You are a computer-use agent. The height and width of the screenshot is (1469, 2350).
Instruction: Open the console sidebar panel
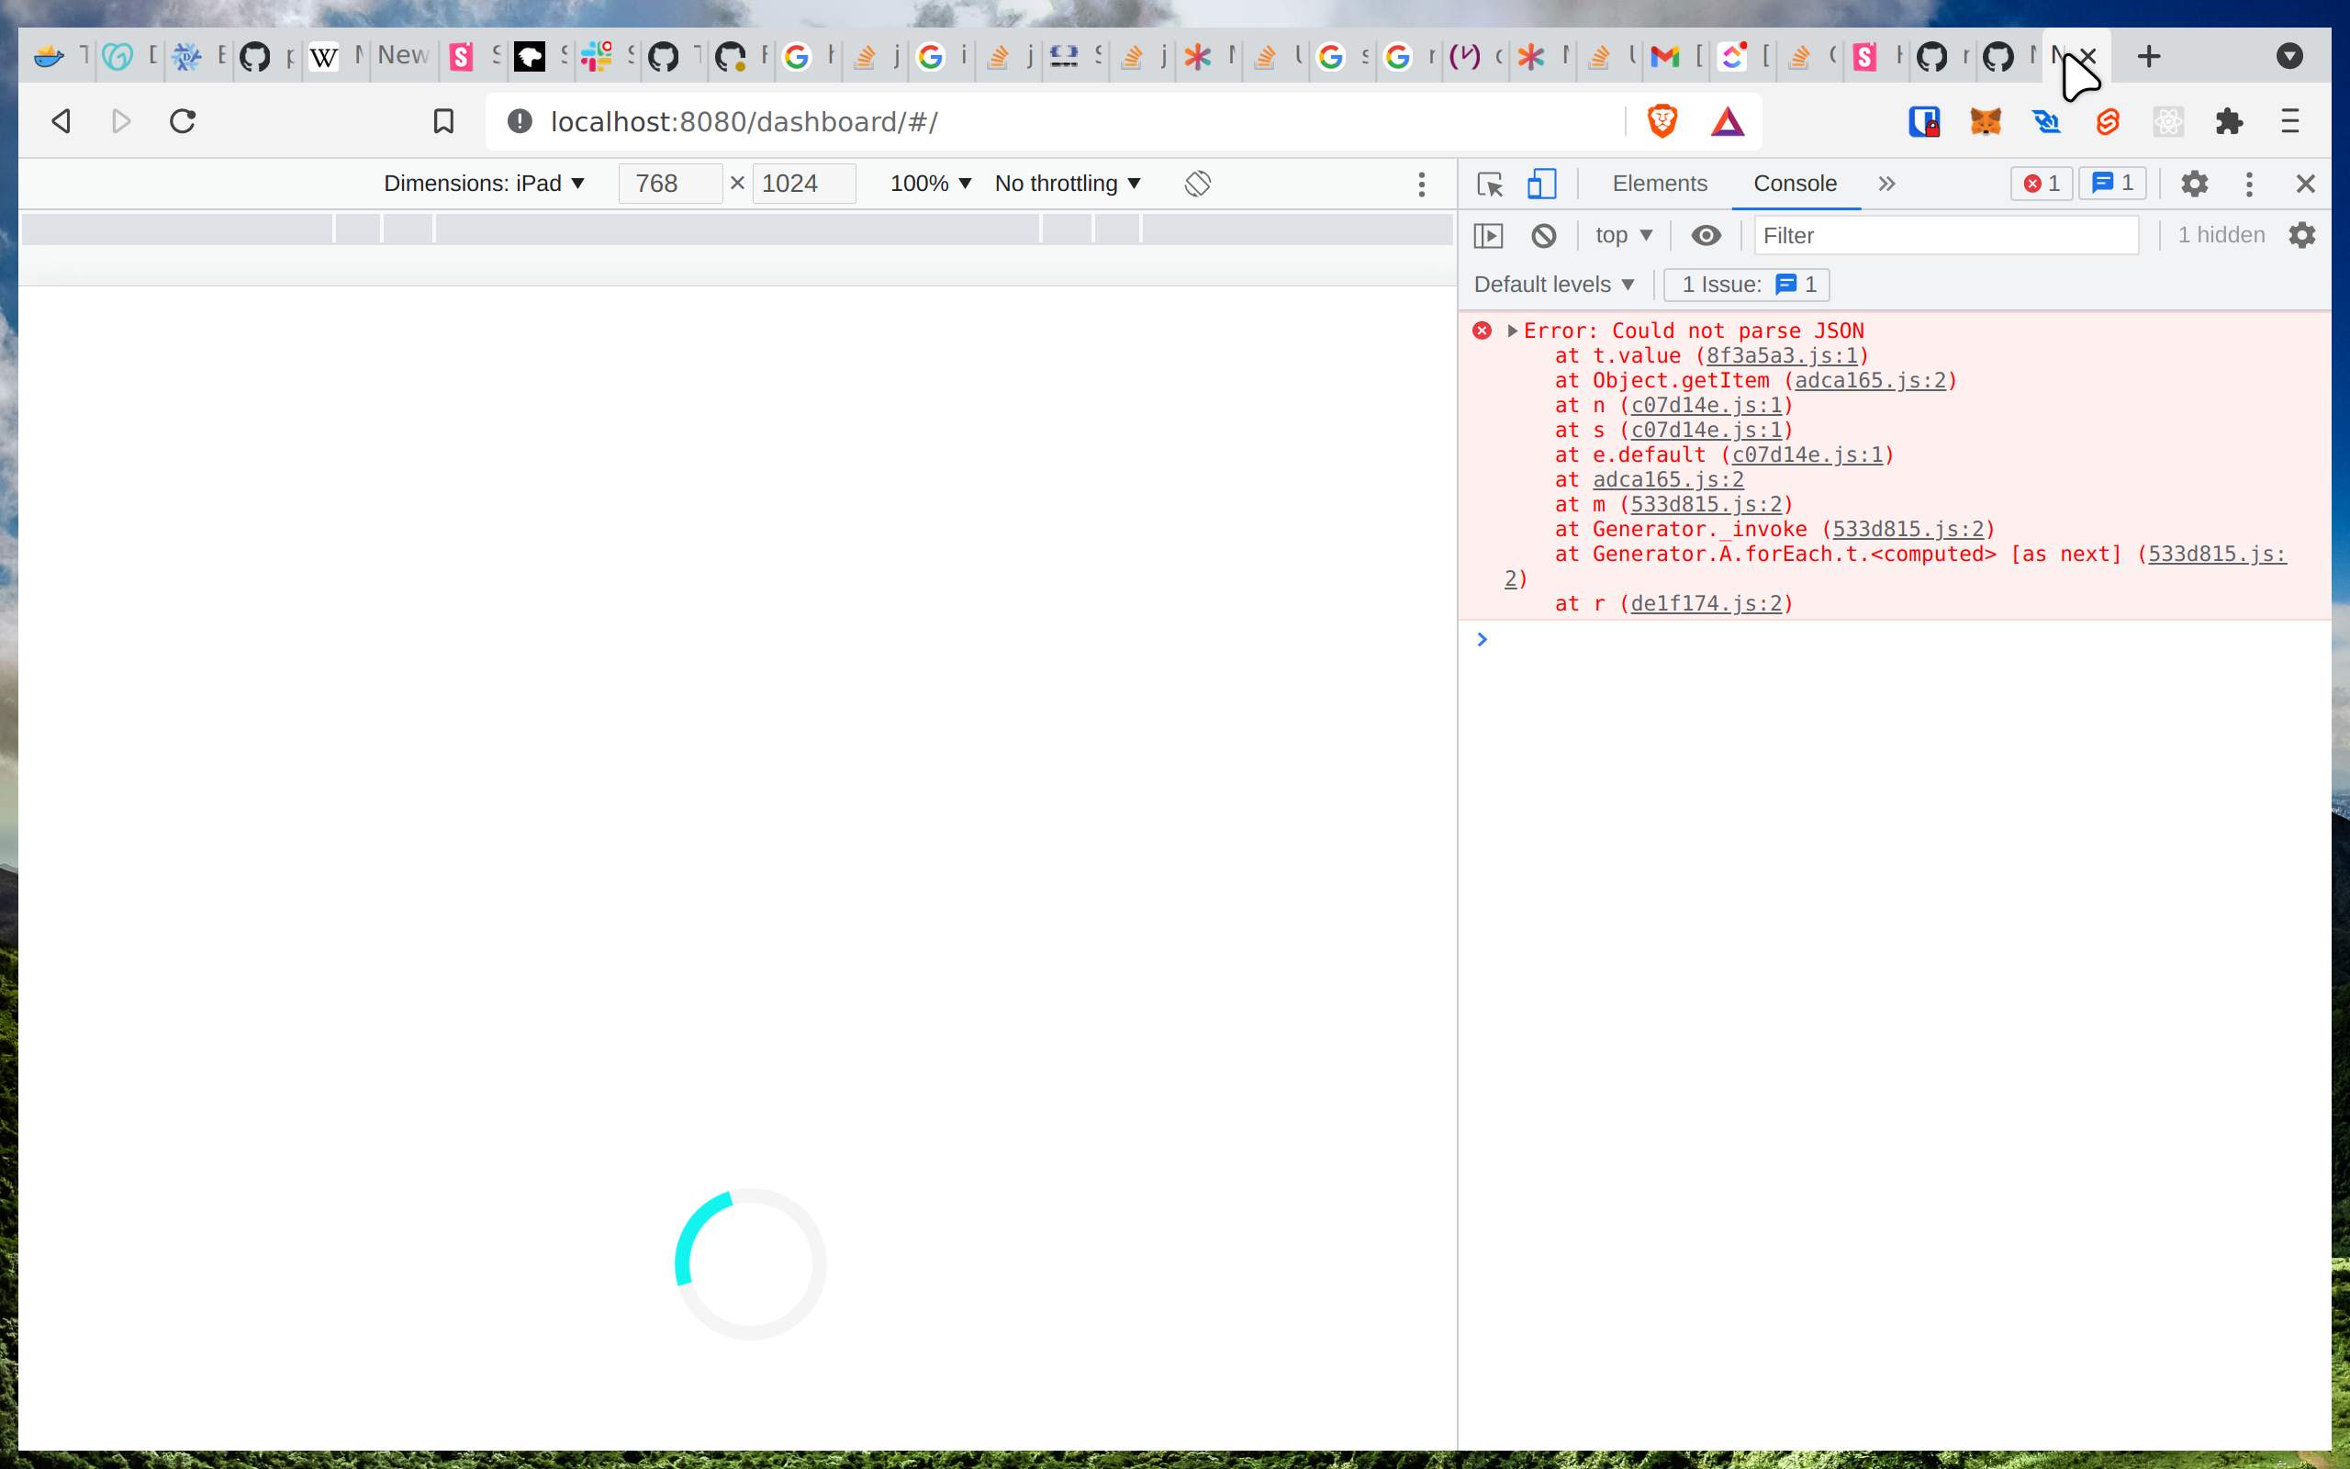coord(1489,235)
